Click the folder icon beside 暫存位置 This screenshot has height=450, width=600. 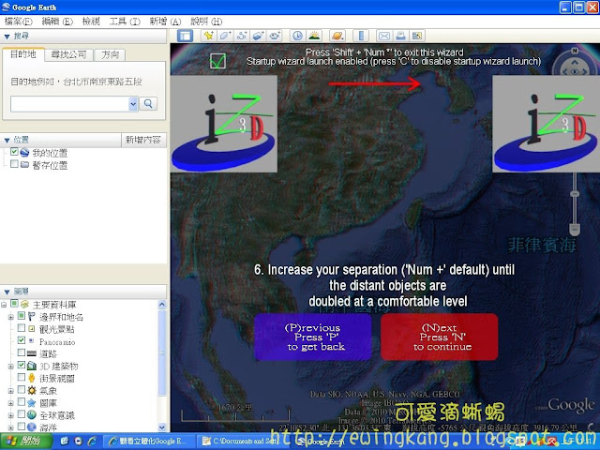25,165
